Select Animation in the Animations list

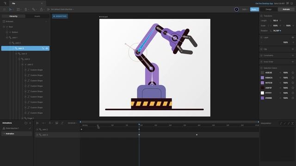[17, 134]
